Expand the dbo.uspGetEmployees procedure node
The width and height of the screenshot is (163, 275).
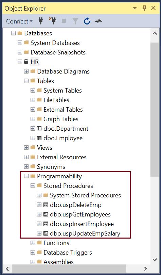point(39,214)
